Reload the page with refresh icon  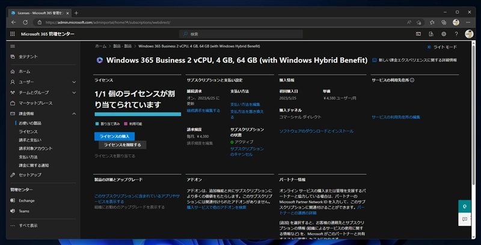click(x=25, y=22)
